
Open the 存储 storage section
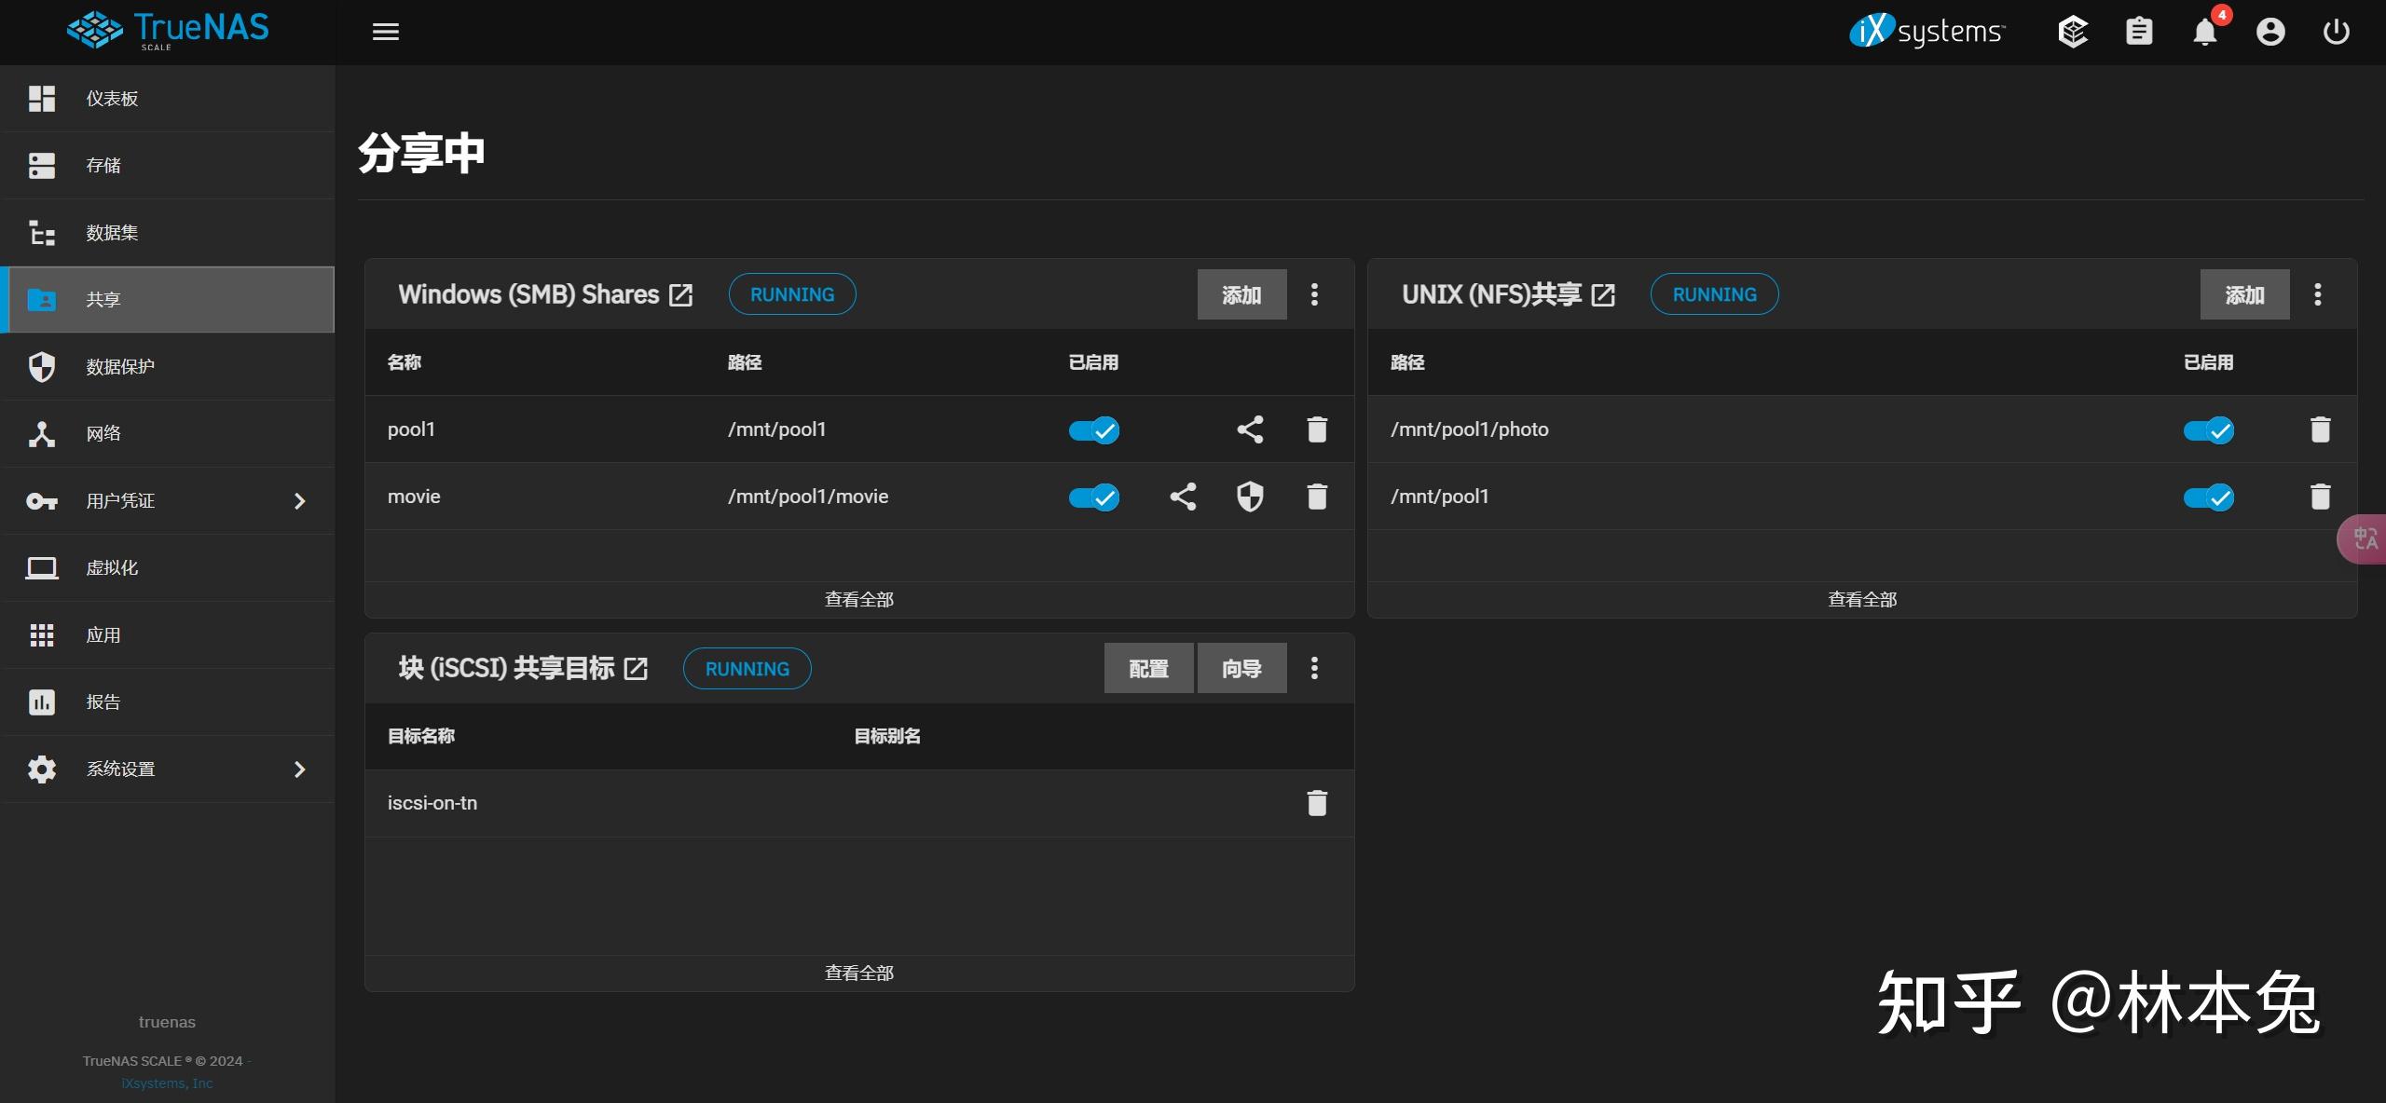[103, 165]
